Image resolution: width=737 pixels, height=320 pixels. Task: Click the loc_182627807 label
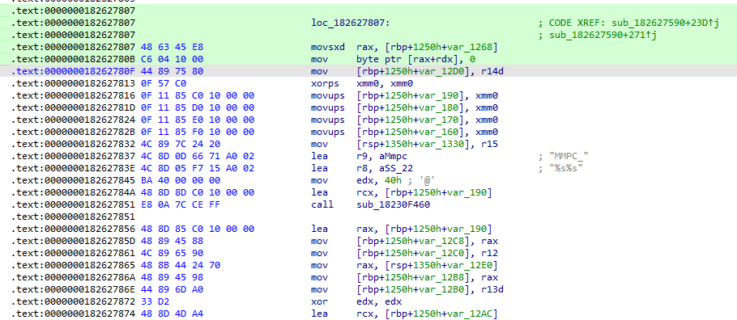pyautogui.click(x=350, y=23)
